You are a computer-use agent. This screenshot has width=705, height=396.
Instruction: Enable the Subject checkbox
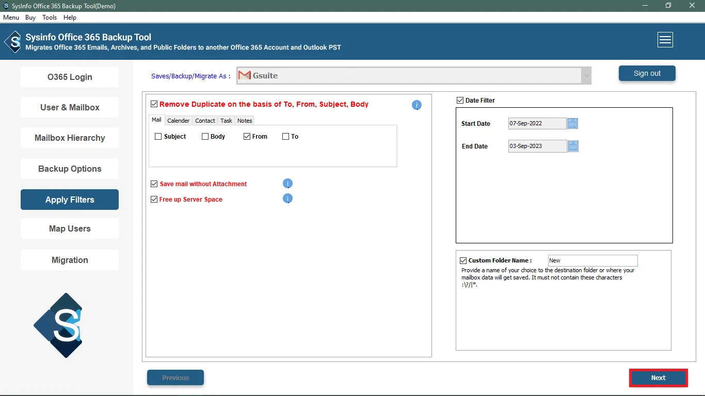(158, 137)
